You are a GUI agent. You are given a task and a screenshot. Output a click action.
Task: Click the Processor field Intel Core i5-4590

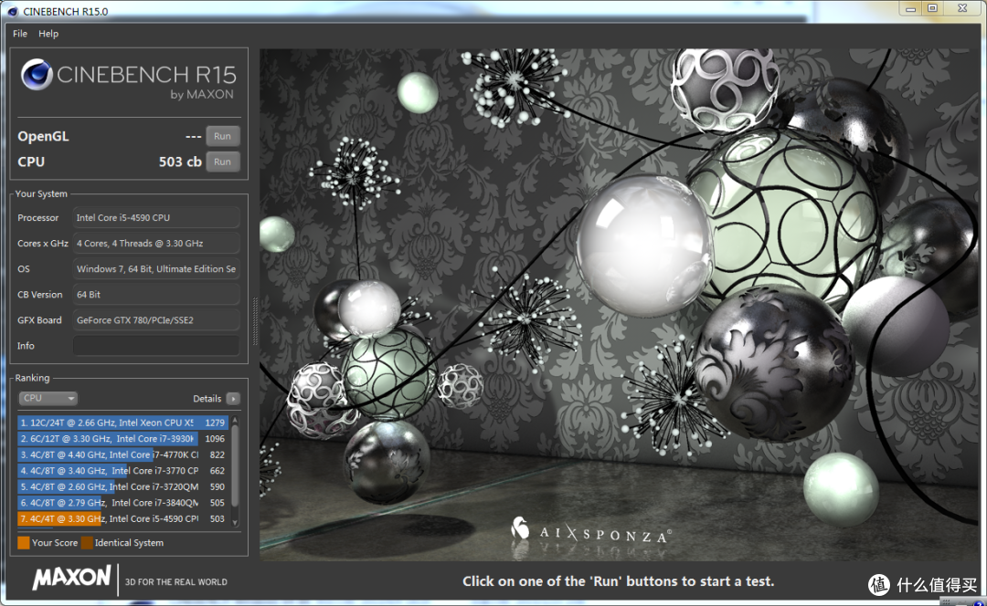click(x=156, y=217)
